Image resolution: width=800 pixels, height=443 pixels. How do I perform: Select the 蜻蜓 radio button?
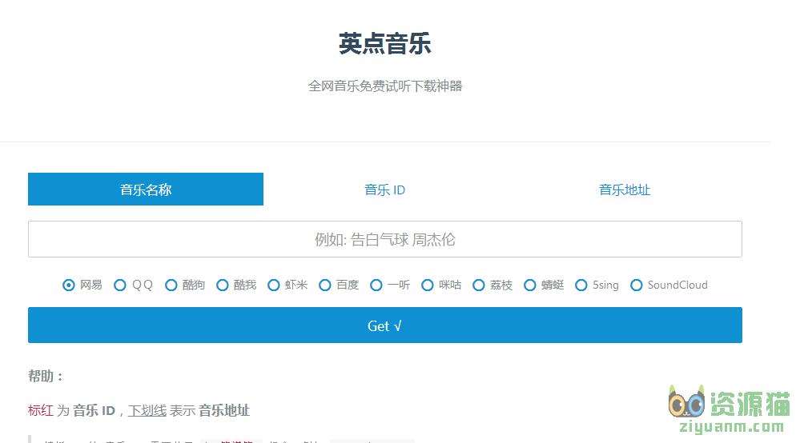click(530, 285)
